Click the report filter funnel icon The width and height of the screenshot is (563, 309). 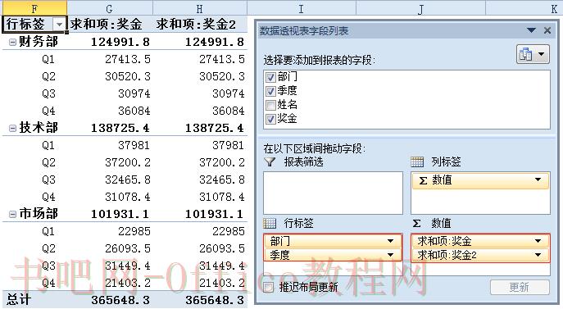coord(270,161)
